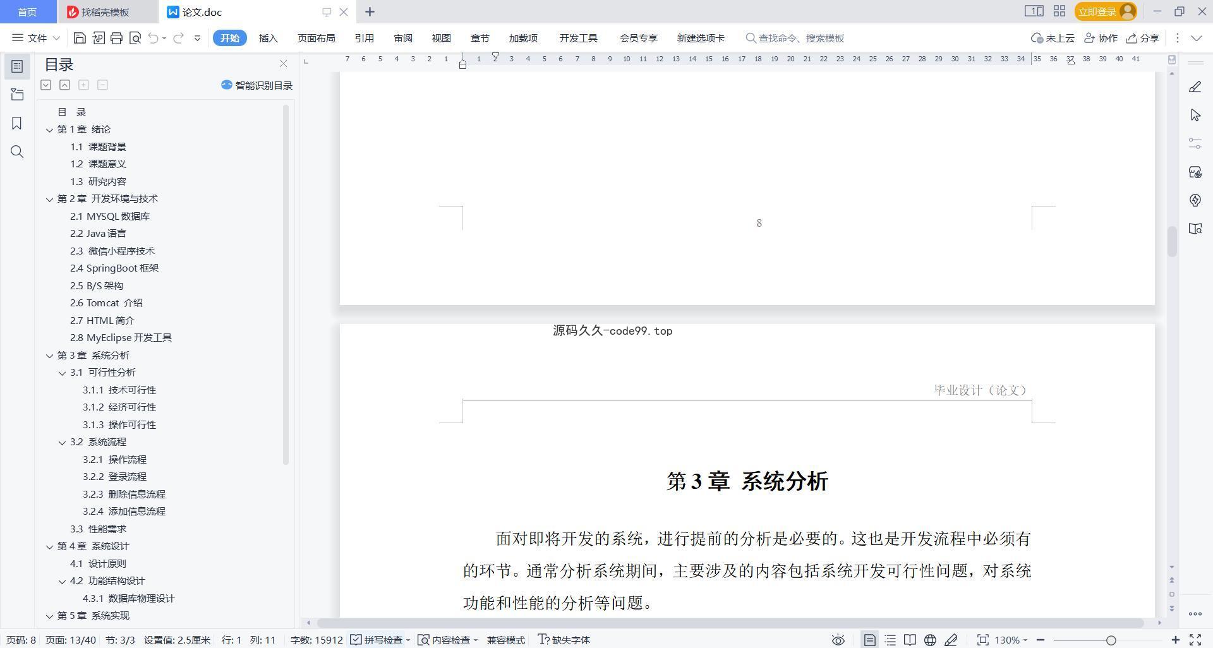This screenshot has width=1213, height=648.
Task: Click the vertical document scrollbar thumb
Action: 1172,241
